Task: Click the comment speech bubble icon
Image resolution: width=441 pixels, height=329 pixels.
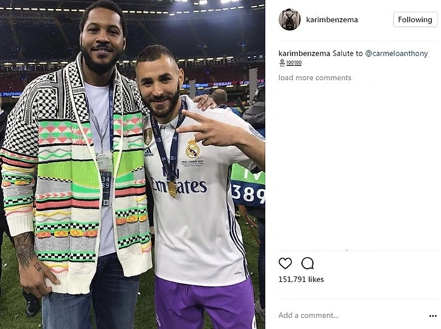Action: 307,263
